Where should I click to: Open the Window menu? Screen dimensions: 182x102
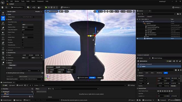click(x=17, y=1)
